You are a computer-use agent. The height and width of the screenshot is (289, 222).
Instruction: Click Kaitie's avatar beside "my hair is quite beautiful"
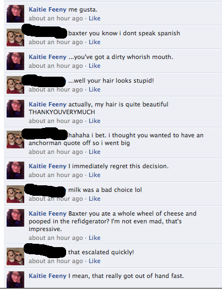15,109
